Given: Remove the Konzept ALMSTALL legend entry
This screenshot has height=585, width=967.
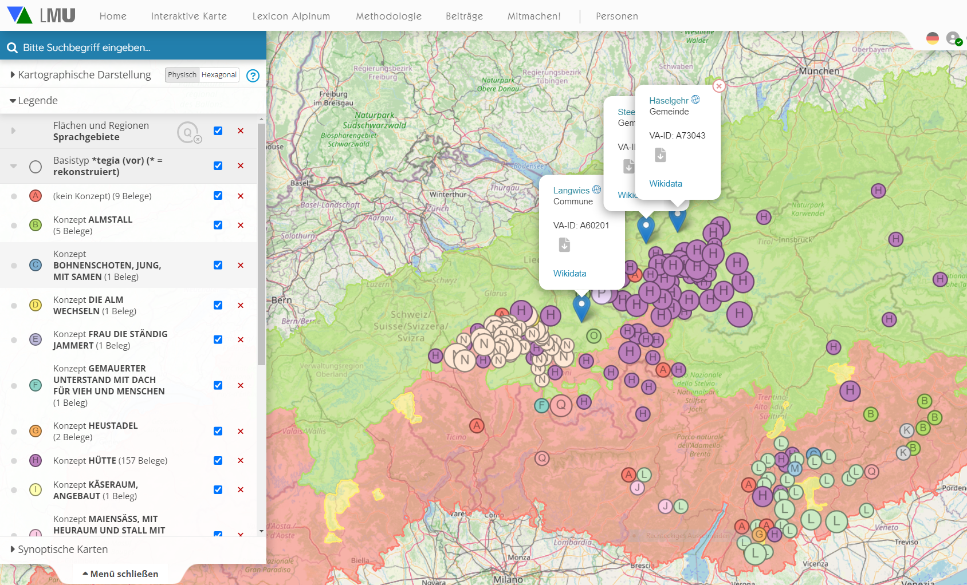Looking at the screenshot, I should (x=241, y=225).
